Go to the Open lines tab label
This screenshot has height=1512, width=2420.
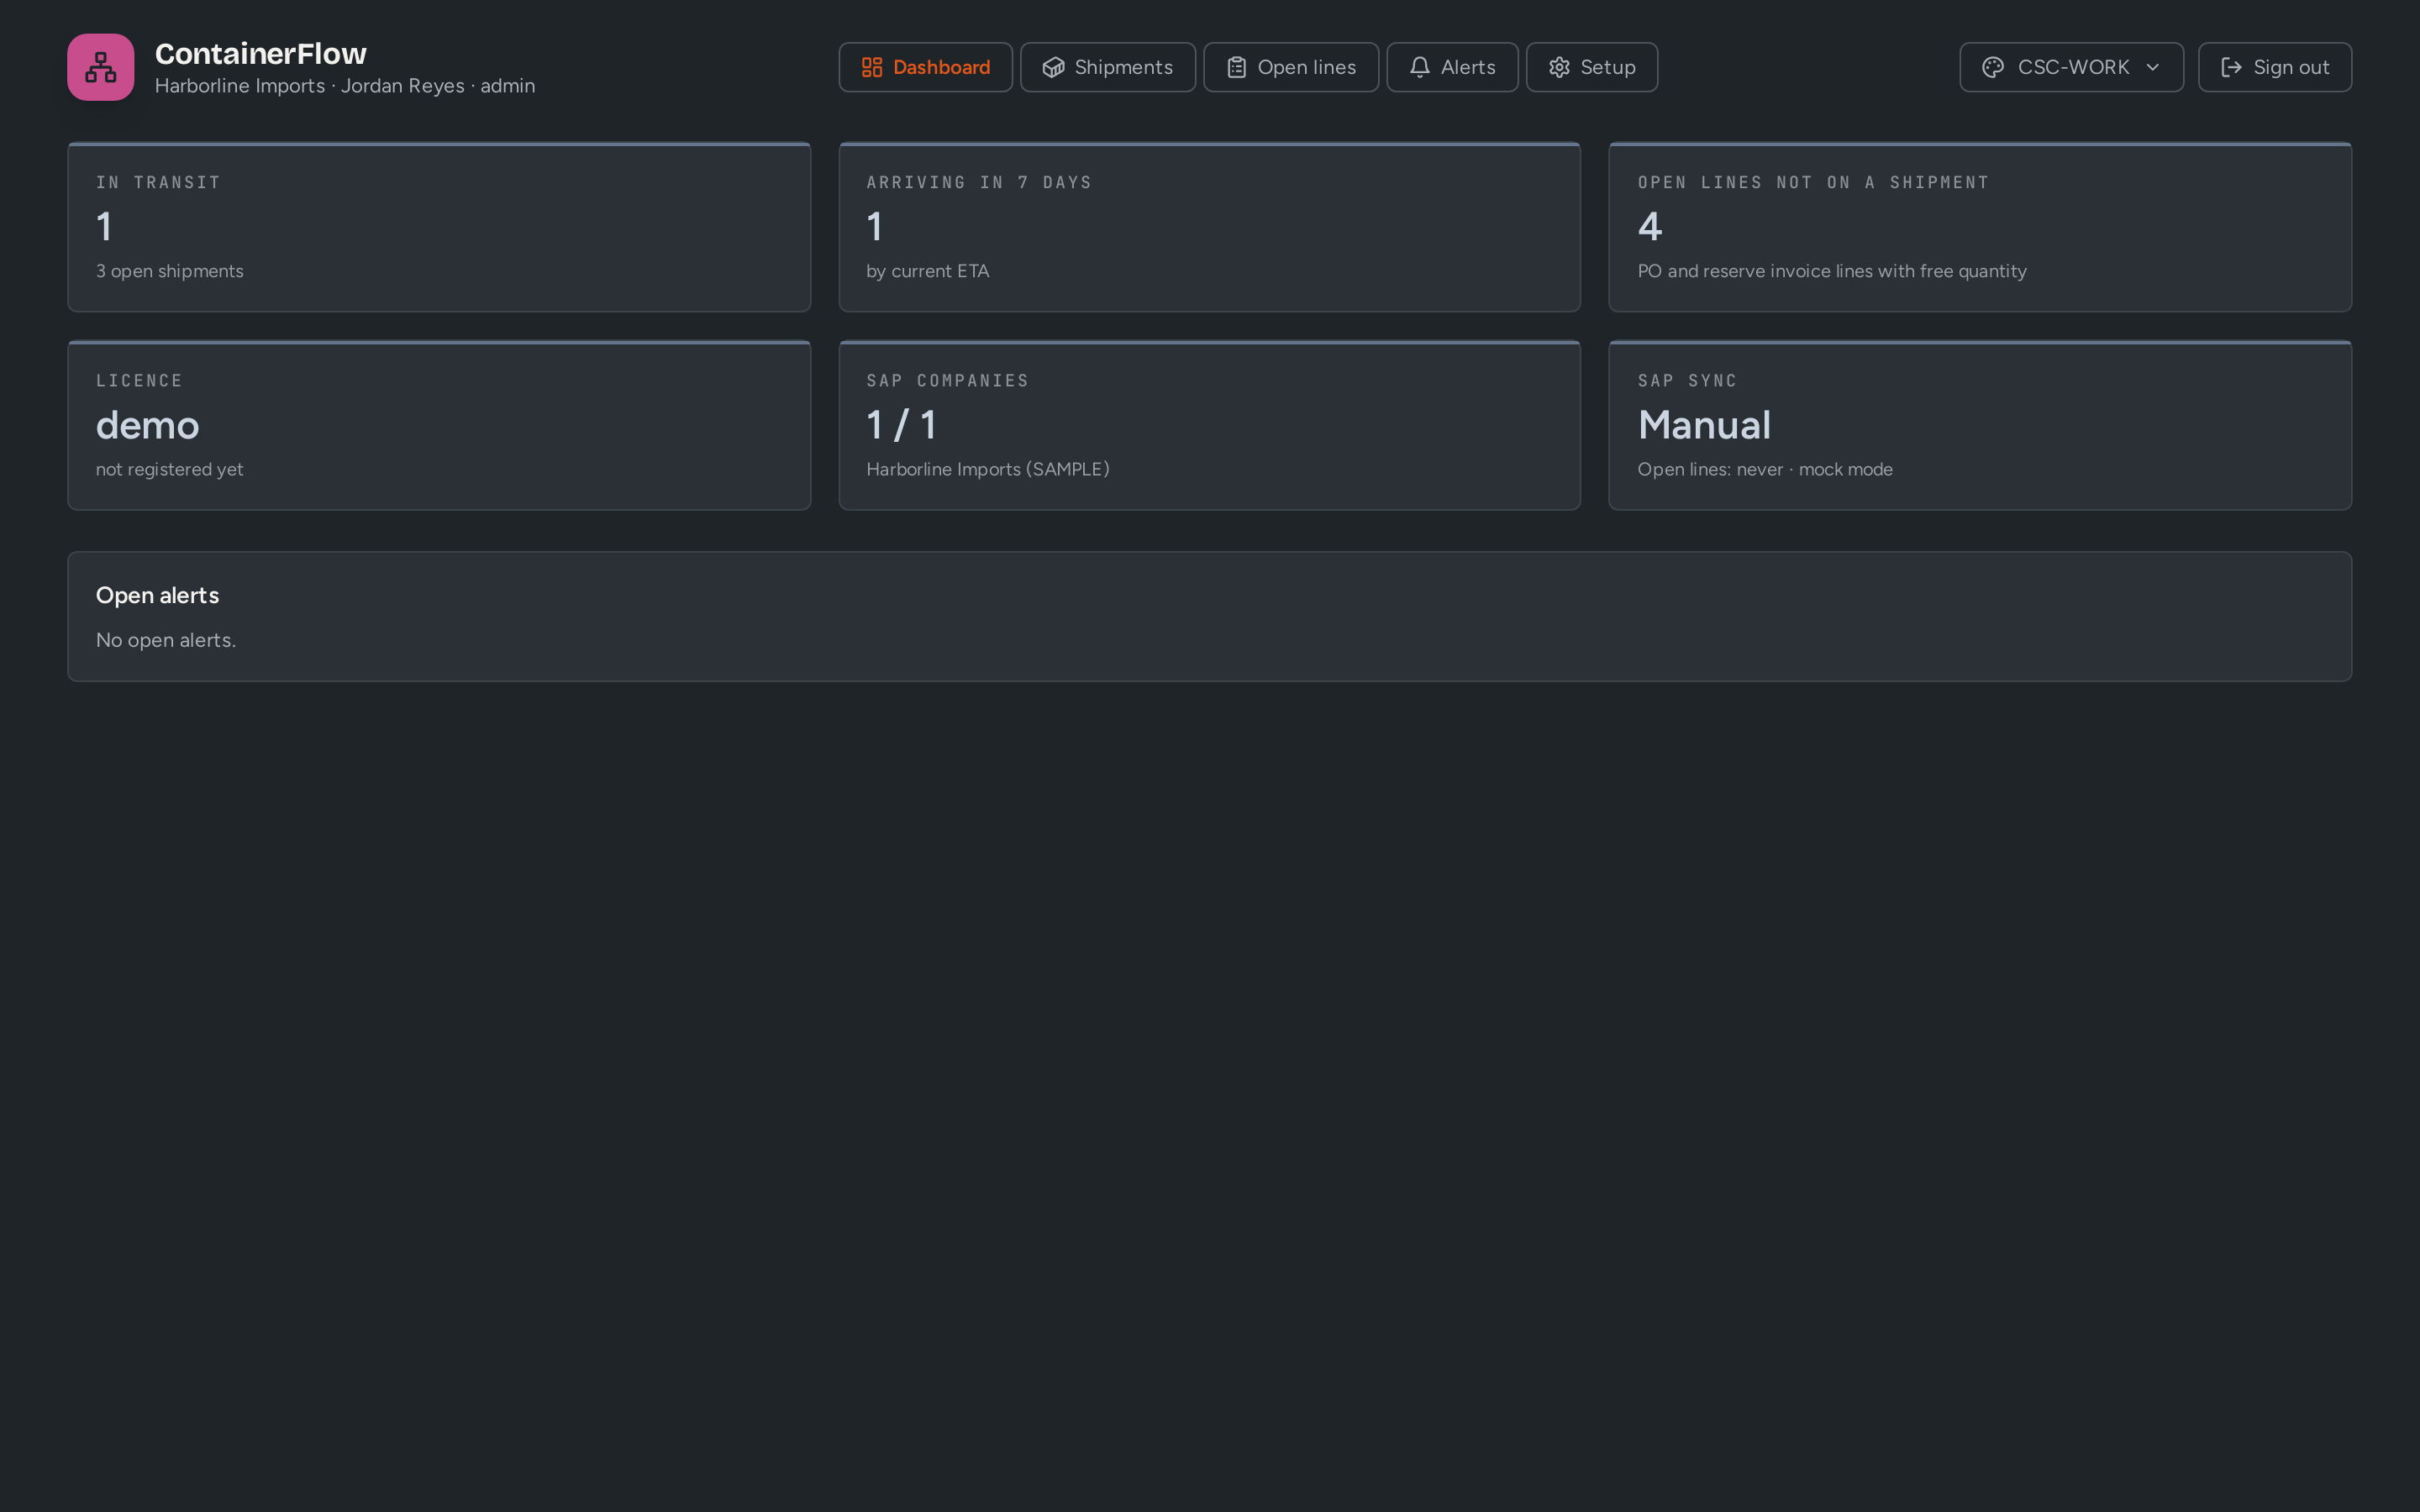pos(1306,67)
